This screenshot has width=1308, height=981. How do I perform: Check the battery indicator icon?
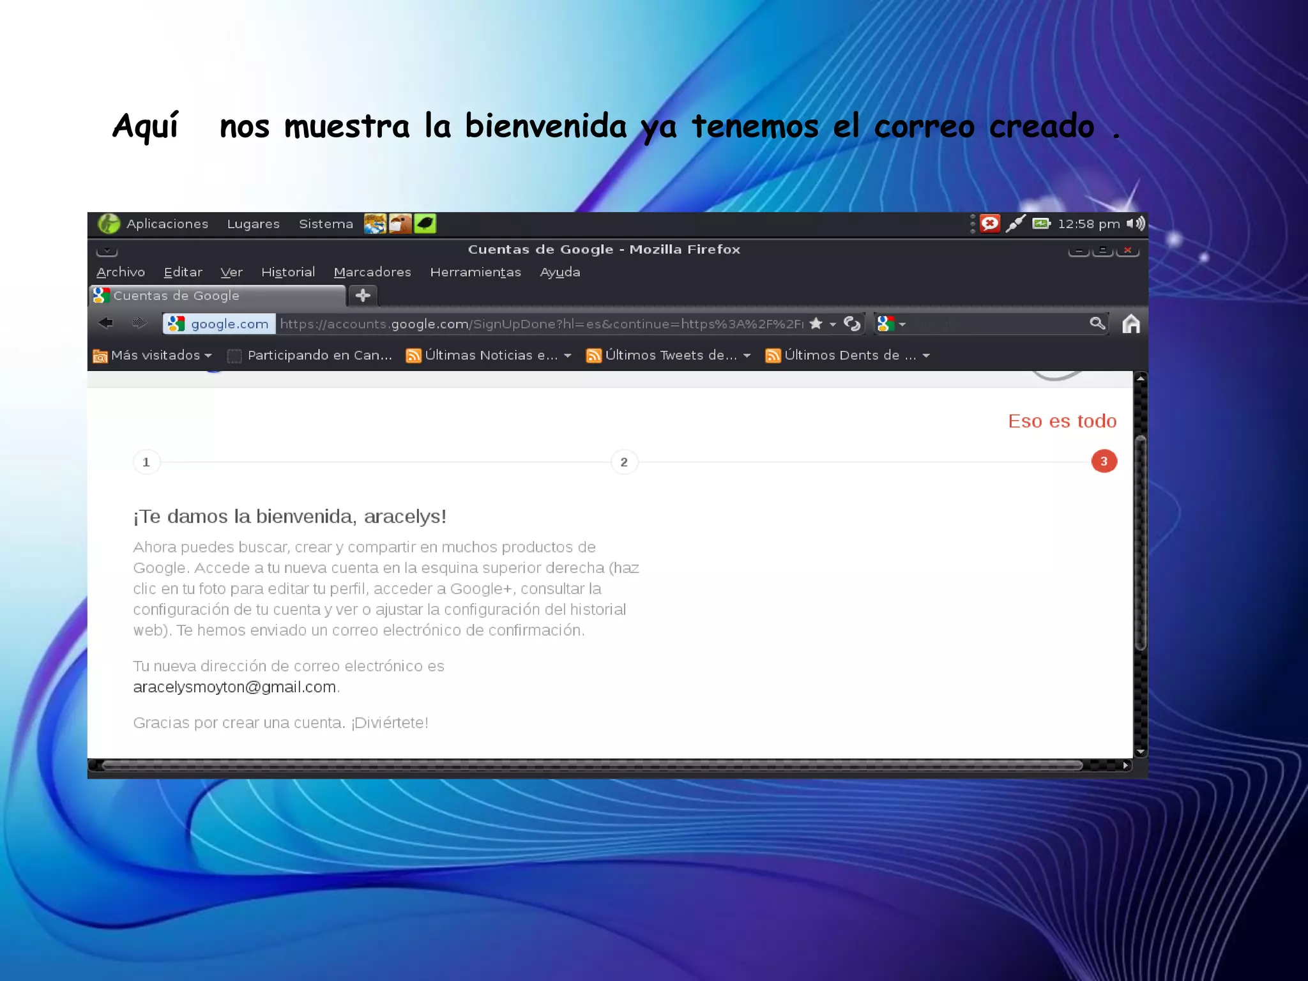(x=1041, y=224)
